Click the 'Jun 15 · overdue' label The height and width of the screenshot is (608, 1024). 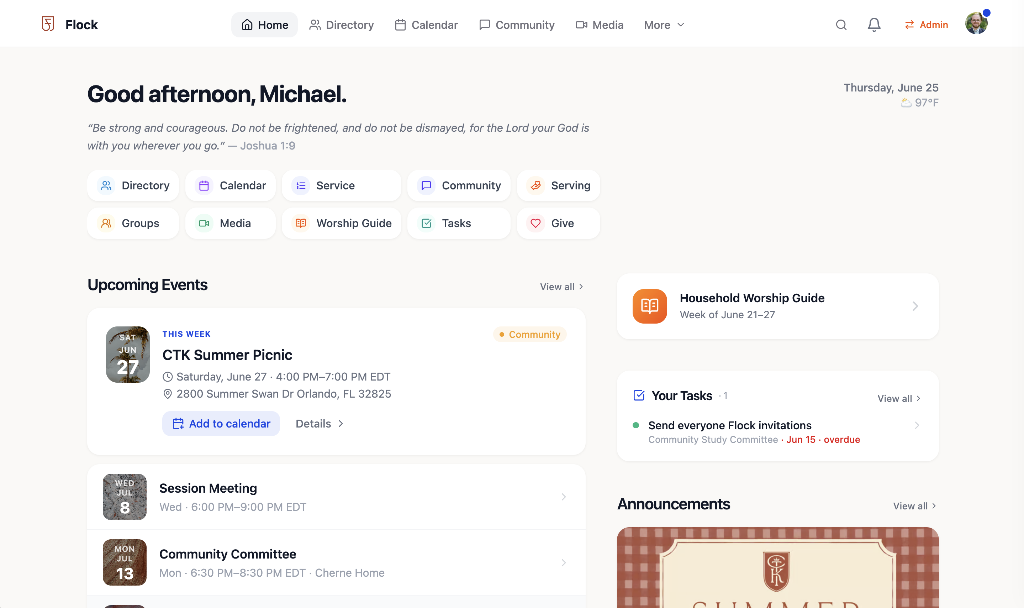click(823, 440)
